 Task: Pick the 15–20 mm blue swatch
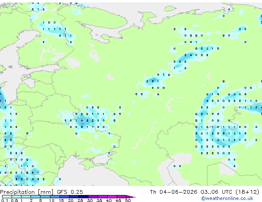[x=64, y=197]
